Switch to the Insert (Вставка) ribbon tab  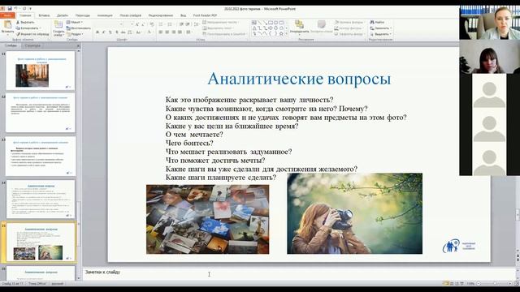coord(44,15)
